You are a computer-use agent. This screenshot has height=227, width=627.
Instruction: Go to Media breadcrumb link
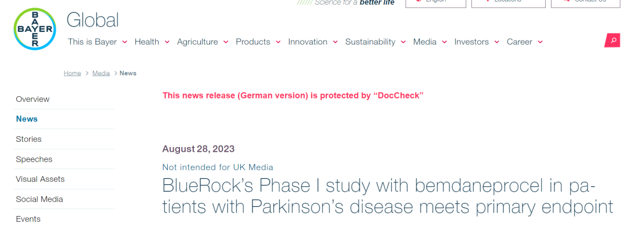(101, 73)
